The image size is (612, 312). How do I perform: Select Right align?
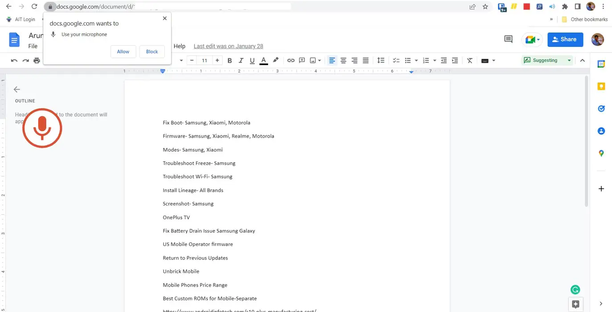point(355,61)
